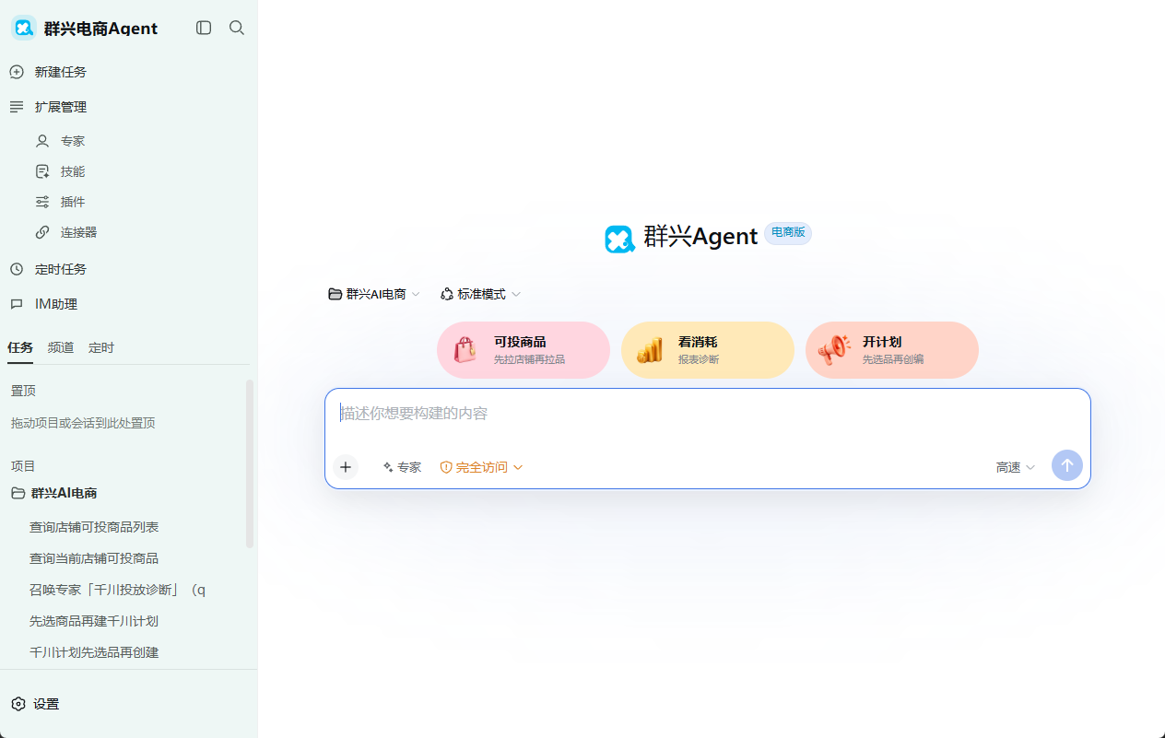Click the 项目 section label
Screen dimensions: 1165x738
(x=23, y=466)
